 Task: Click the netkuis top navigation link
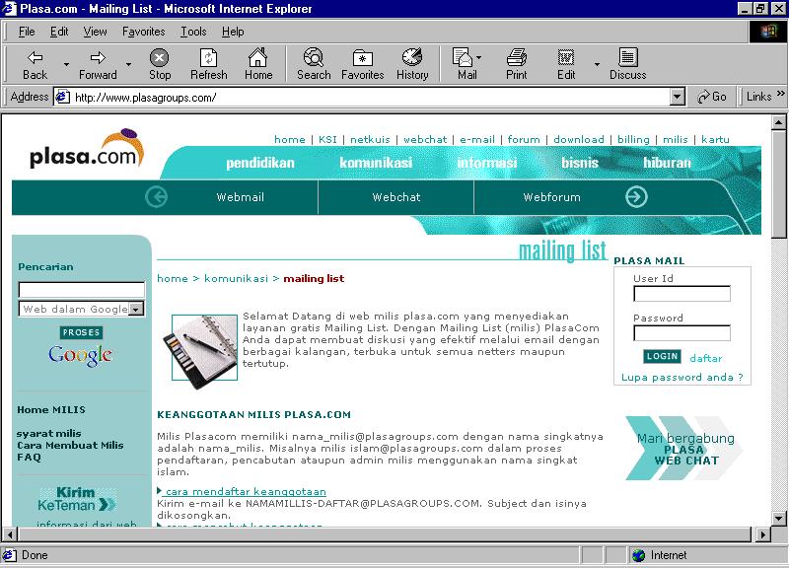(370, 139)
